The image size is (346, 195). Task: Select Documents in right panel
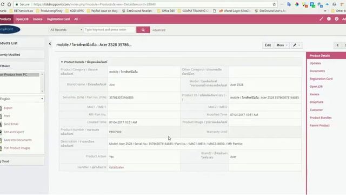(317, 71)
